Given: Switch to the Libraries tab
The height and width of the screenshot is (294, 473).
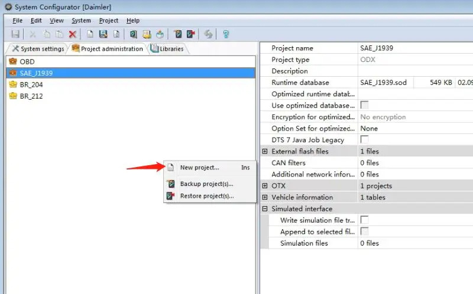Looking at the screenshot, I should point(167,48).
